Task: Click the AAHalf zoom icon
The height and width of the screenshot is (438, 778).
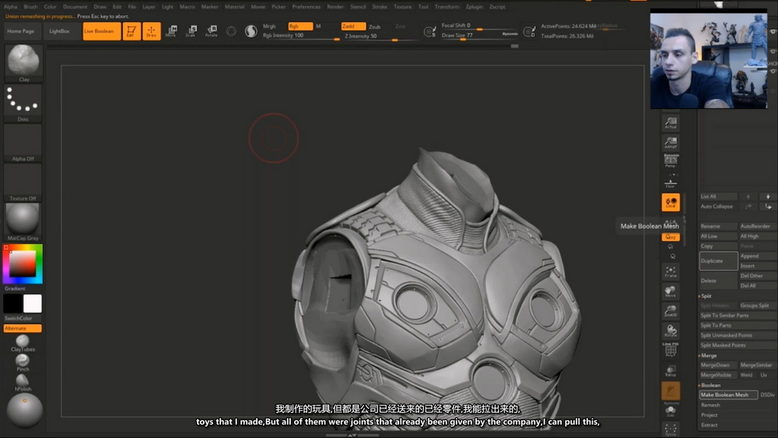Action: point(671,142)
